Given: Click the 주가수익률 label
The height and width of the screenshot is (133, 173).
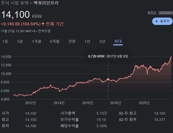Looking at the screenshot, I should point(70,120).
